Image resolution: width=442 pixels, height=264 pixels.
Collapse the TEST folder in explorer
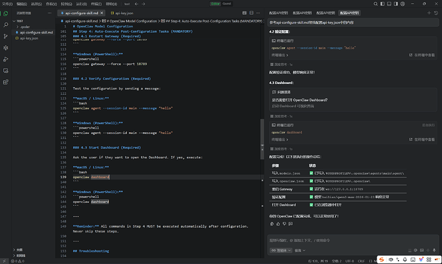point(19,21)
